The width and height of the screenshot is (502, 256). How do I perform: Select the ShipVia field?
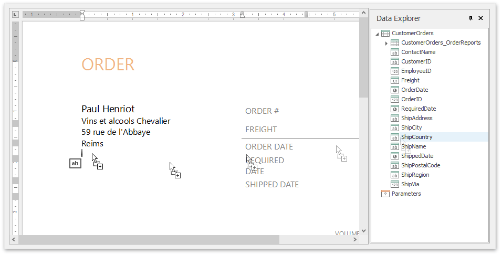(410, 184)
